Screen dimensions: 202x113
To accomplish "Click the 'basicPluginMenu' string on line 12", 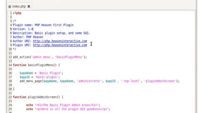I will coord(69,57).
